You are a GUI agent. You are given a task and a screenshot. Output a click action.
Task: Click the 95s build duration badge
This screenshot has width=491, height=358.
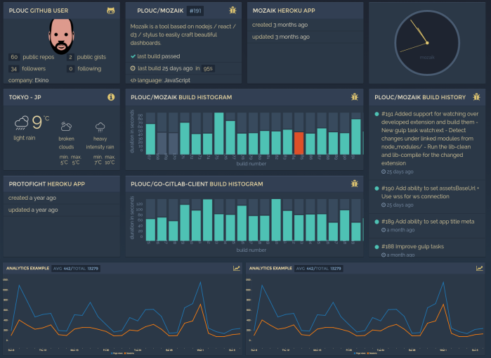208,68
